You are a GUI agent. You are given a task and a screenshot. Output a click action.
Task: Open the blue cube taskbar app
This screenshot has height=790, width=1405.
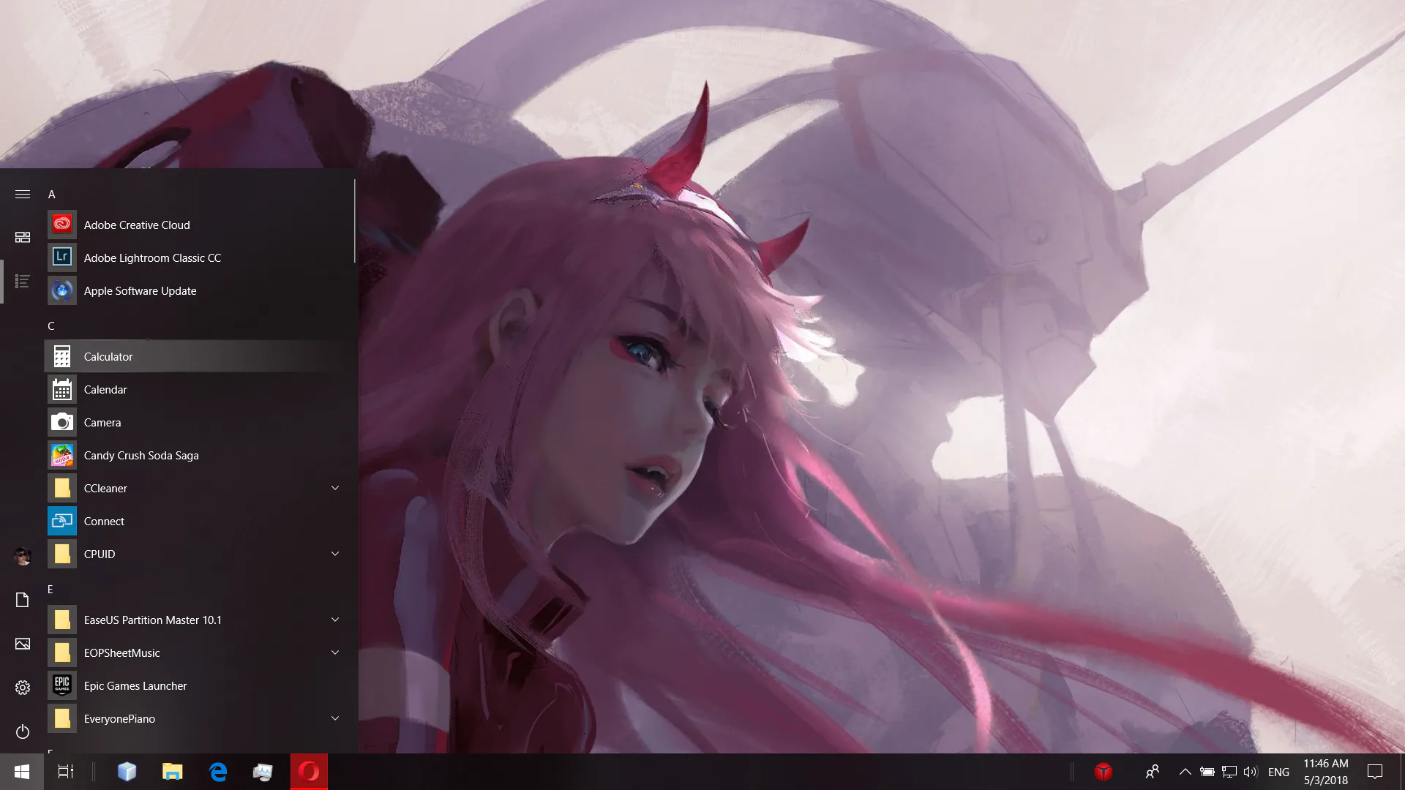[127, 772]
